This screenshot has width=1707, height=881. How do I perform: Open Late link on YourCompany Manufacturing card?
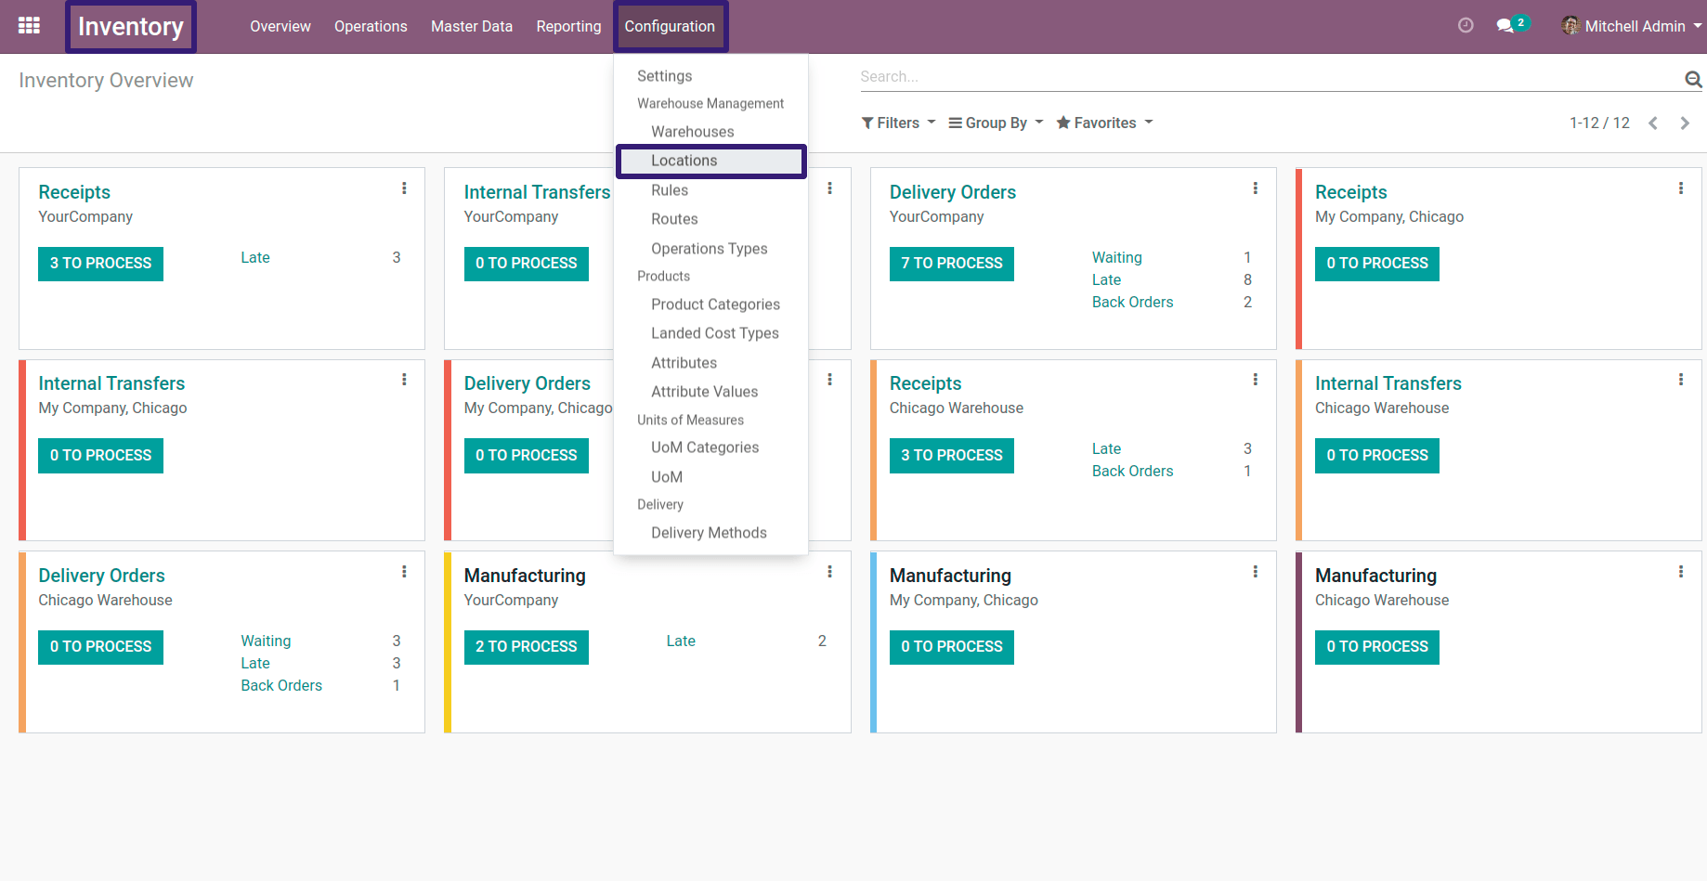pos(681,641)
